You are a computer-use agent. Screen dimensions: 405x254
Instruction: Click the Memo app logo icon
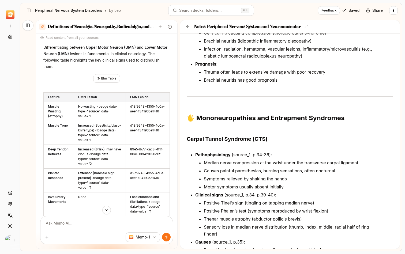[x=10, y=15]
